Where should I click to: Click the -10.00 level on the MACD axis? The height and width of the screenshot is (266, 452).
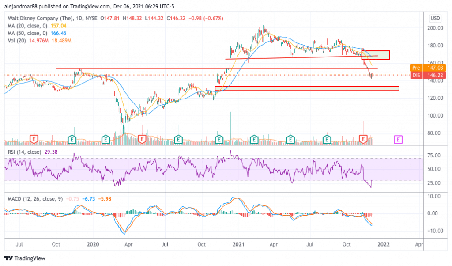pyautogui.click(x=435, y=231)
